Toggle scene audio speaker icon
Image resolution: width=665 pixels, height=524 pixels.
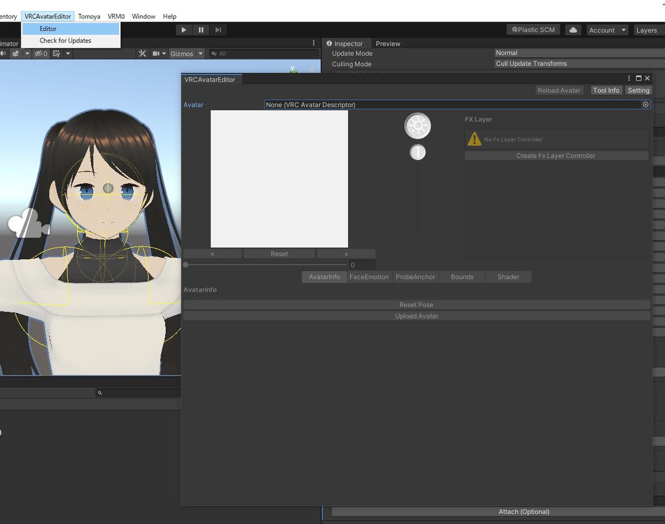pos(3,54)
